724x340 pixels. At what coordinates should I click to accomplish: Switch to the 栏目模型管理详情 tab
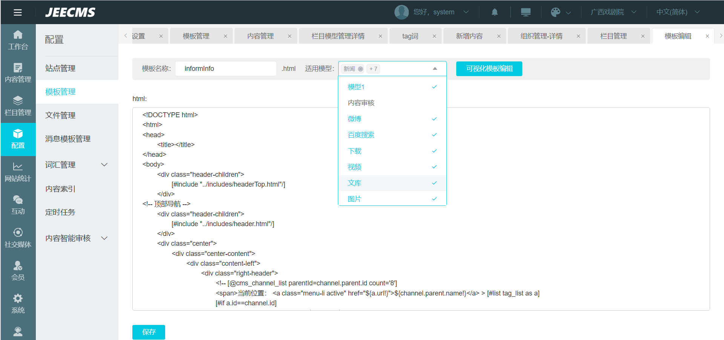click(x=338, y=36)
